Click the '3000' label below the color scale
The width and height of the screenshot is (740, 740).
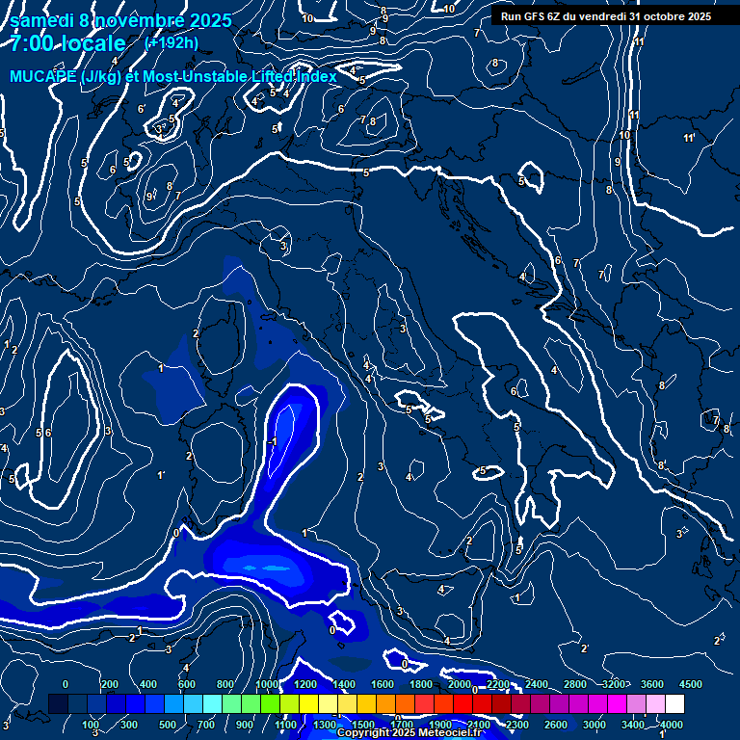[x=595, y=725]
